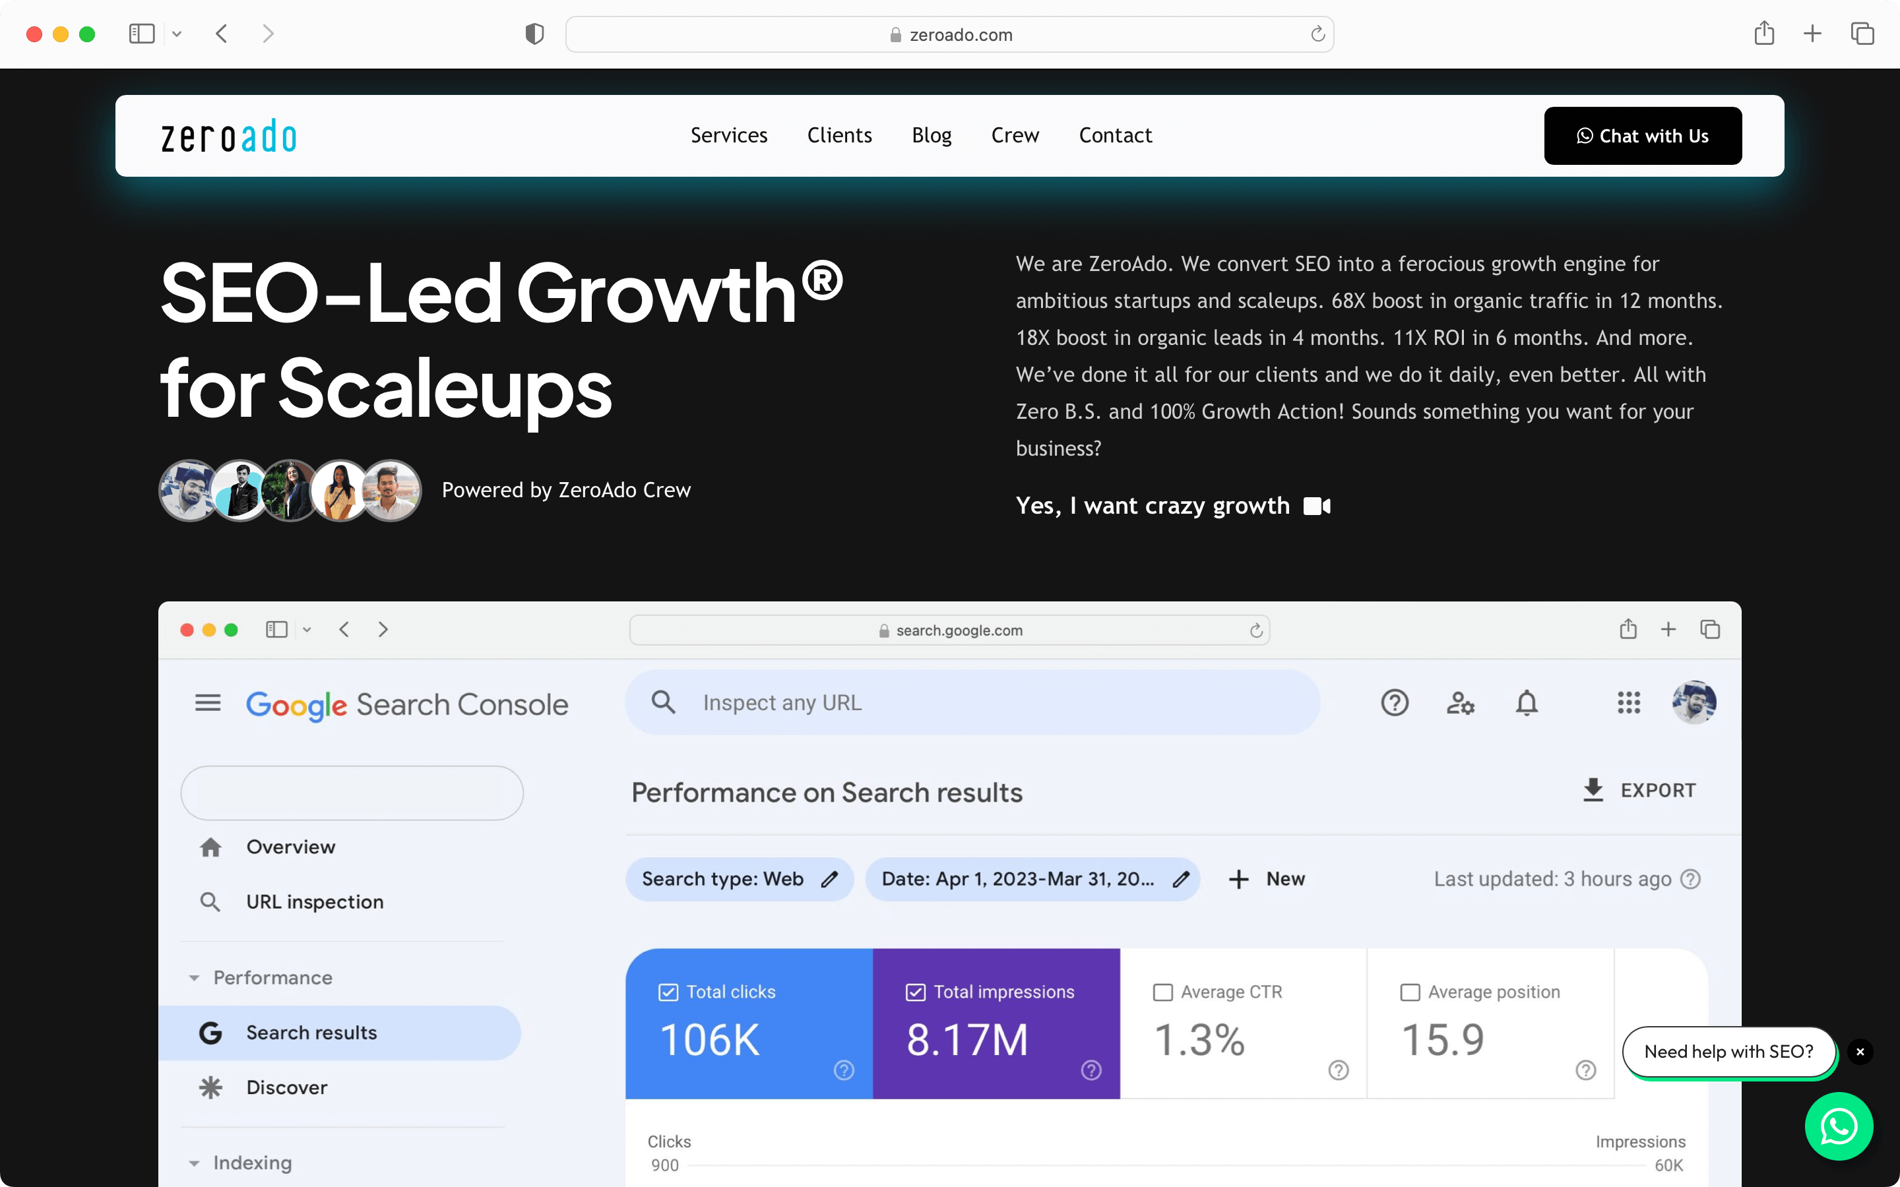Image resolution: width=1900 pixels, height=1187 pixels.
Task: Click the Chat with Us button
Action: point(1643,136)
